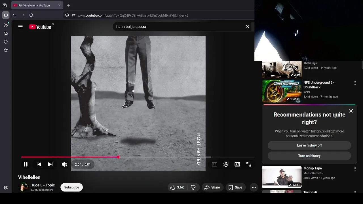
Task: Open Monsp Tape video title
Action: pyautogui.click(x=313, y=168)
